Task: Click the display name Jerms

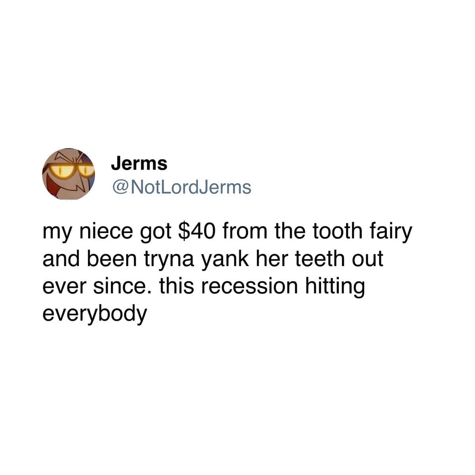Action: [139, 163]
